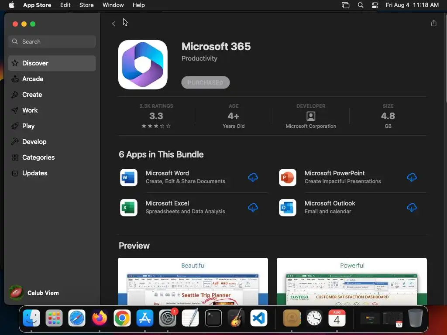Viewport: 447px width, 335px height.
Task: Launch Firefox from the Dock
Action: [x=100, y=318]
